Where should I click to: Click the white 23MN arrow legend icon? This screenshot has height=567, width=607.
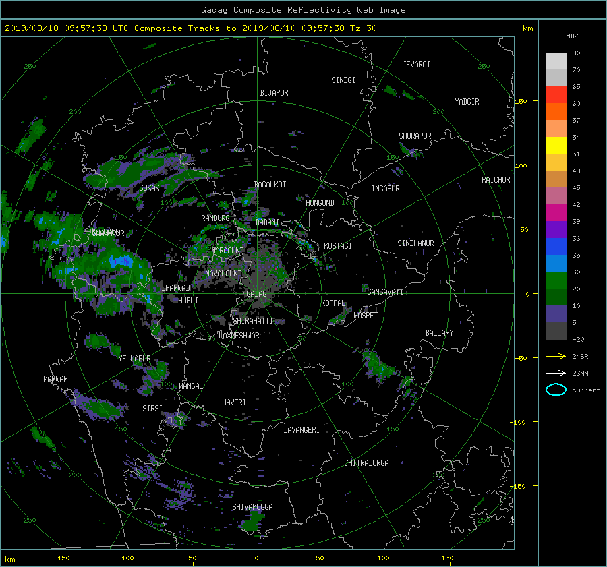pos(556,374)
